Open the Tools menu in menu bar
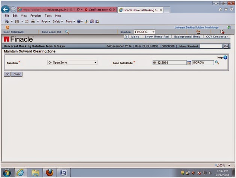Screen dimensions: 236x178 pyautogui.click(x=48, y=16)
